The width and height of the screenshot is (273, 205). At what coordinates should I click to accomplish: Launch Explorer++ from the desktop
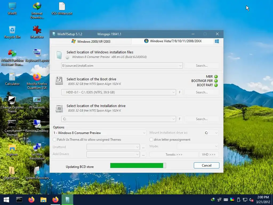pyautogui.click(x=12, y=173)
